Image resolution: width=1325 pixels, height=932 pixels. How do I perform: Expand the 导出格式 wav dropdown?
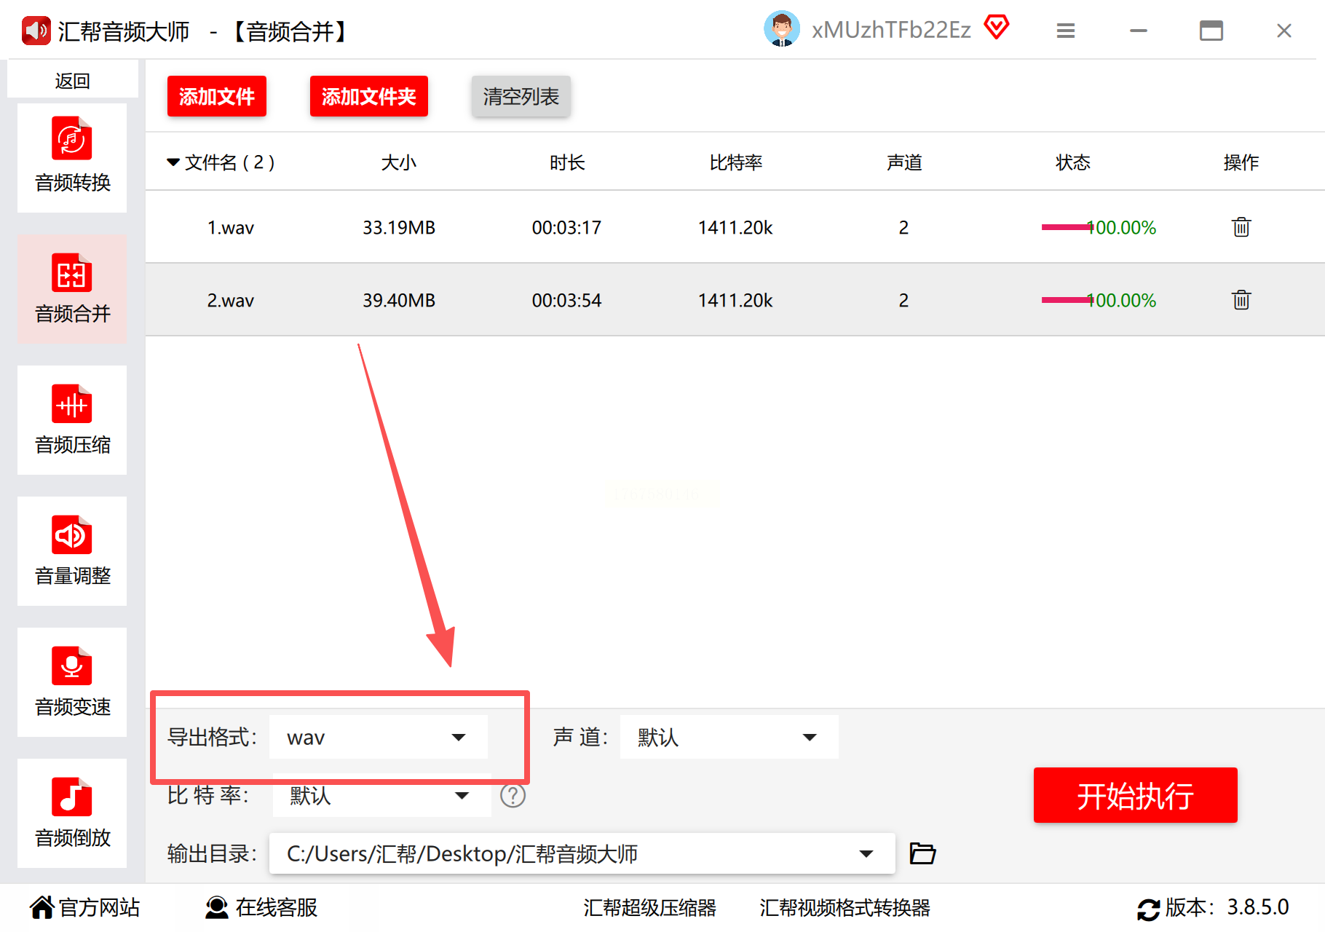(379, 737)
